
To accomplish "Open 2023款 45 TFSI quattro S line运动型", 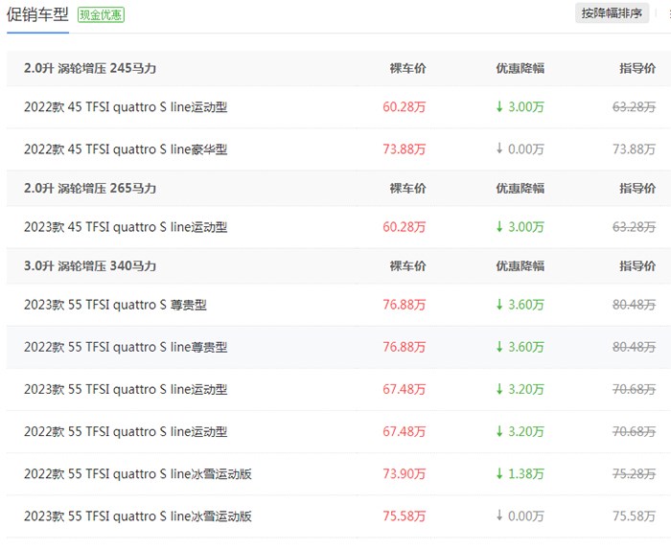I will pos(126,227).
